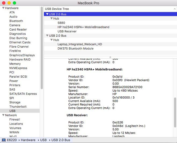
Task: Select Ethernet Cards in the sidebar
Action: 20,42
